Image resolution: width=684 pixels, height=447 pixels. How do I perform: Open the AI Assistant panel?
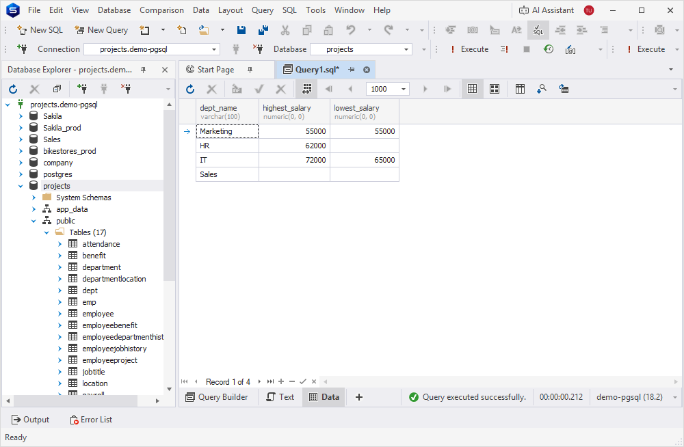pos(546,10)
